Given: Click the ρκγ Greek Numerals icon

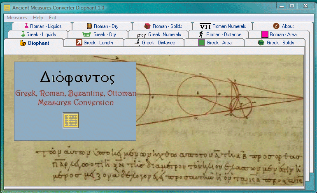Looking at the screenshot, I should click(141, 35).
